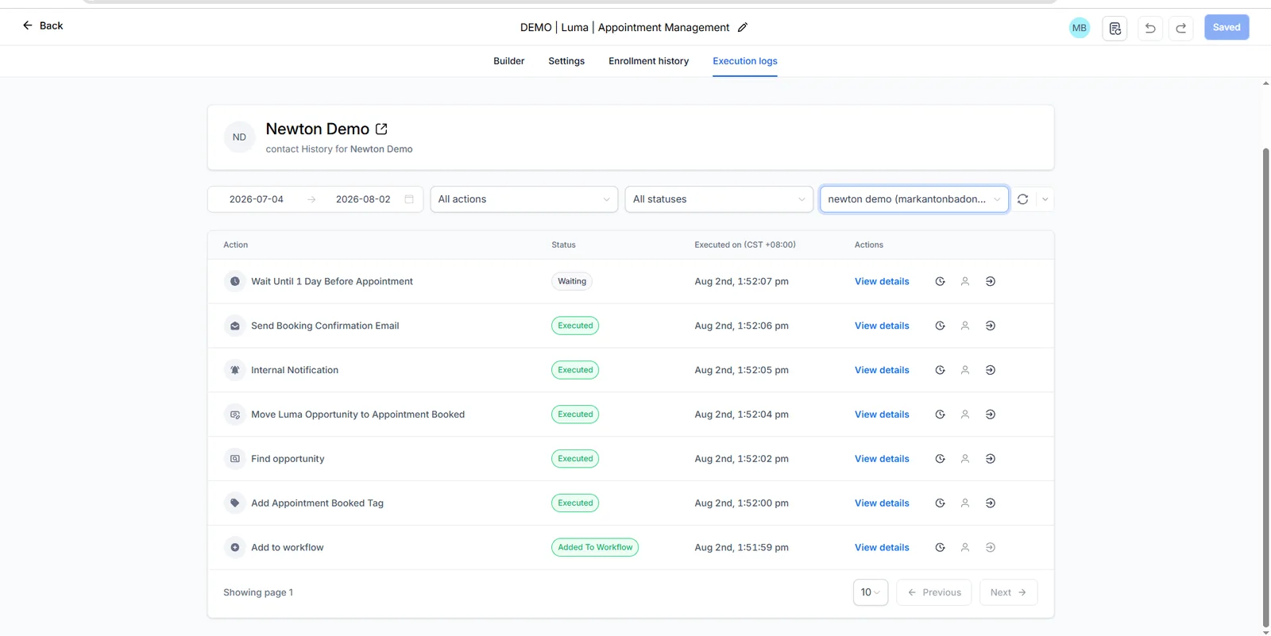Click history clock icon in Add to workflow row
The width and height of the screenshot is (1271, 636).
coord(940,548)
